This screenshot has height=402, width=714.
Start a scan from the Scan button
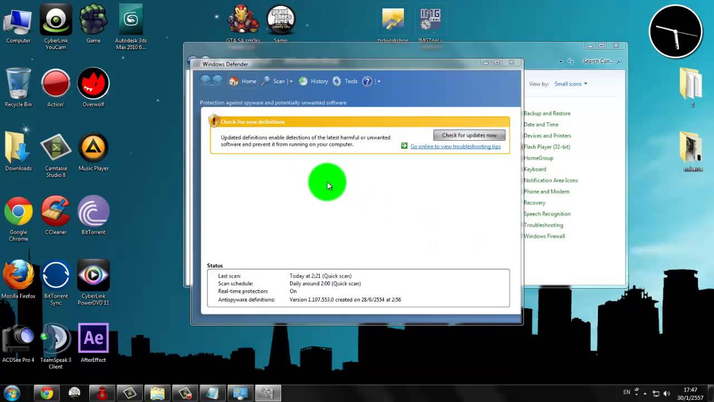point(273,82)
